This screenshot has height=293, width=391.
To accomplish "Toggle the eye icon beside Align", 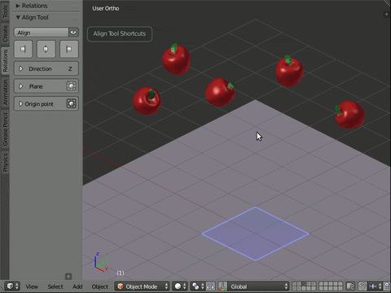I will pyautogui.click(x=73, y=33).
